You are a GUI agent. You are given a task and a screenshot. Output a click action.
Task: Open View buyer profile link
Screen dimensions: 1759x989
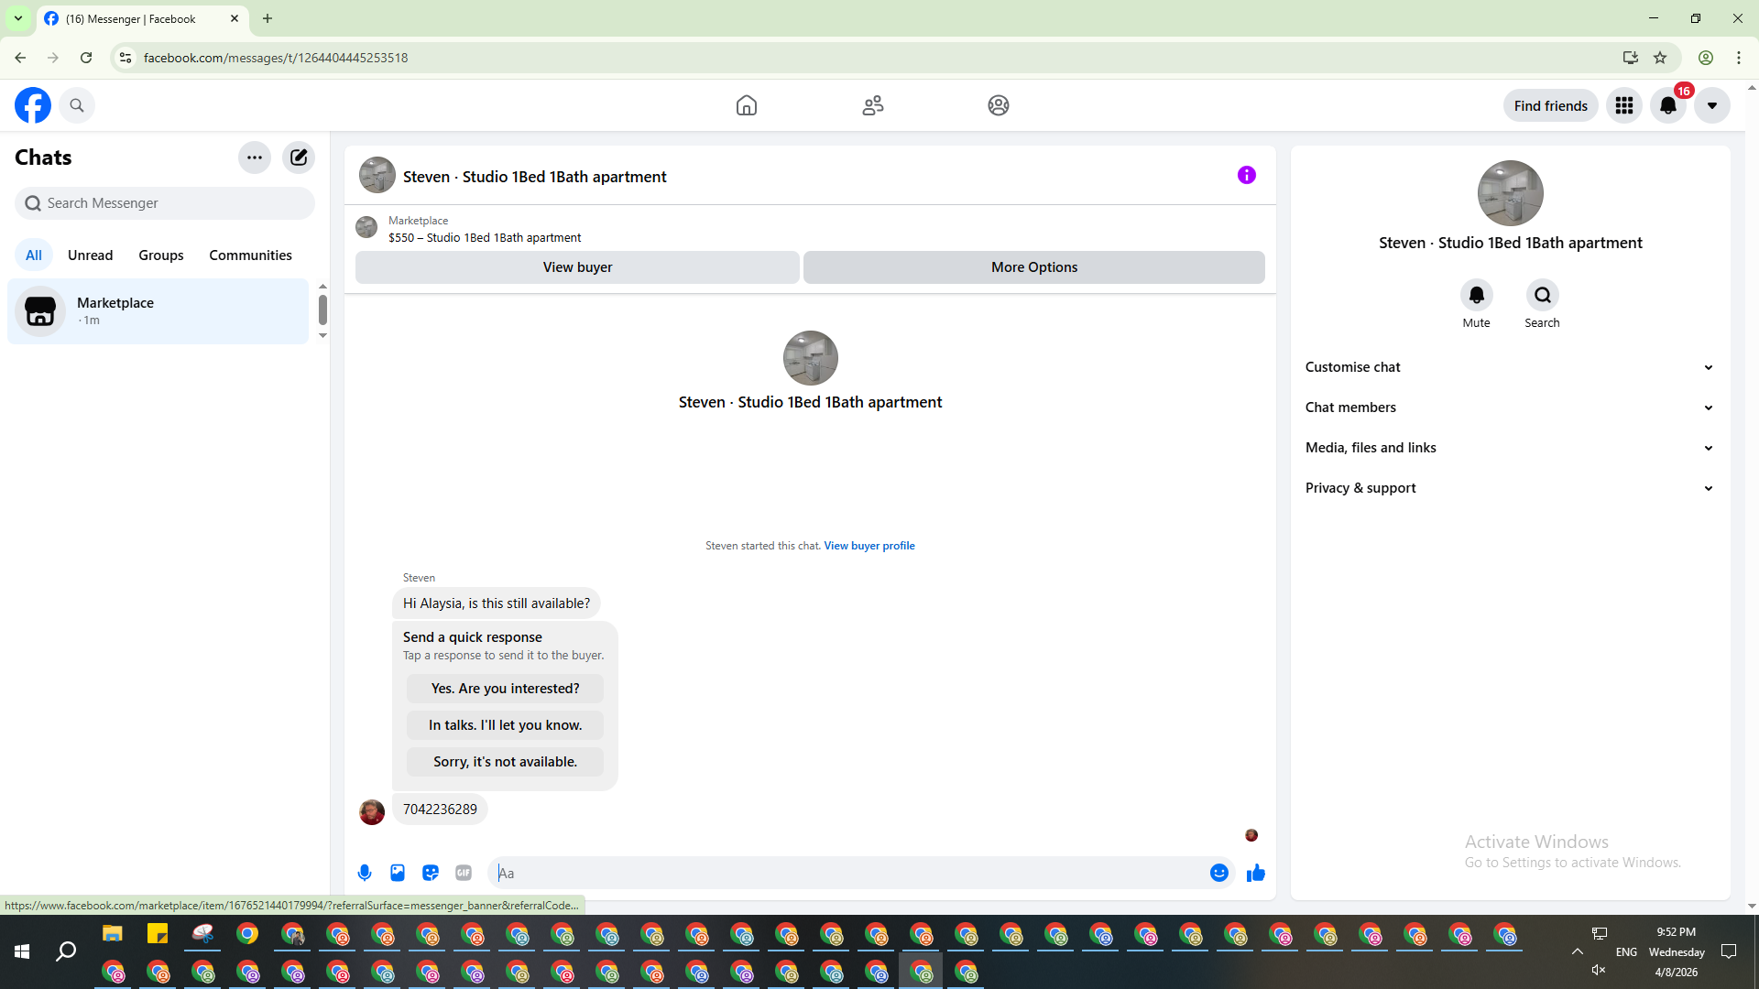[869, 546]
